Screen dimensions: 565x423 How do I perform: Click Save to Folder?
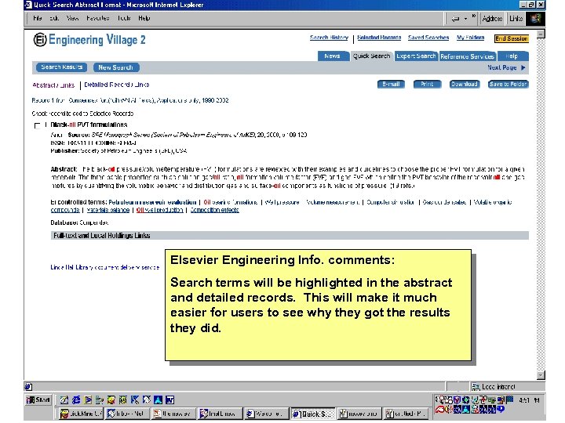tap(508, 84)
